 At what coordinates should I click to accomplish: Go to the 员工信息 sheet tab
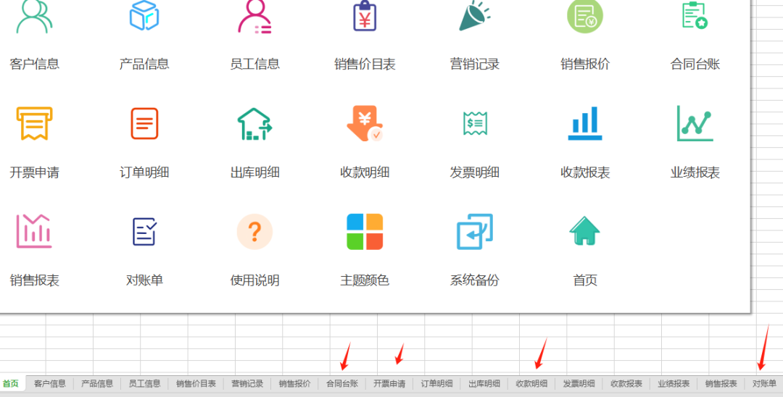pyautogui.click(x=144, y=383)
